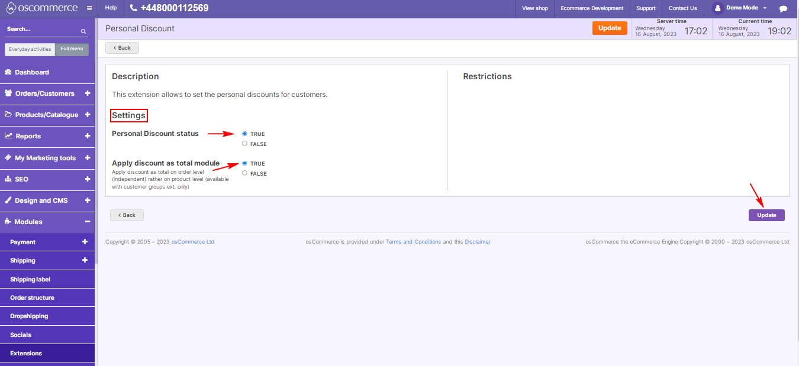
Task: Open the Contact Us link
Action: click(683, 8)
